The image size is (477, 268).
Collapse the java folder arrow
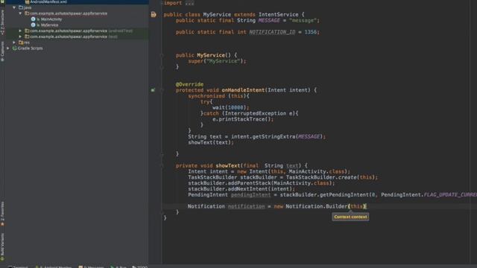(x=14, y=7)
